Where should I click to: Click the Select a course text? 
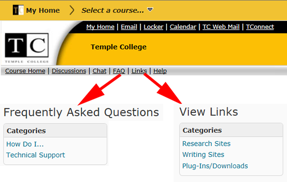[x=112, y=11]
